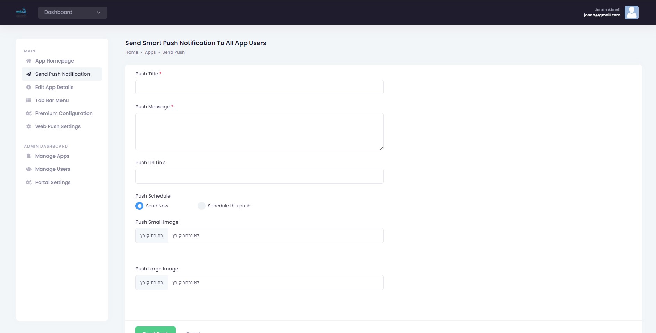Select the Send Now radio option
The image size is (656, 333).
(x=139, y=206)
